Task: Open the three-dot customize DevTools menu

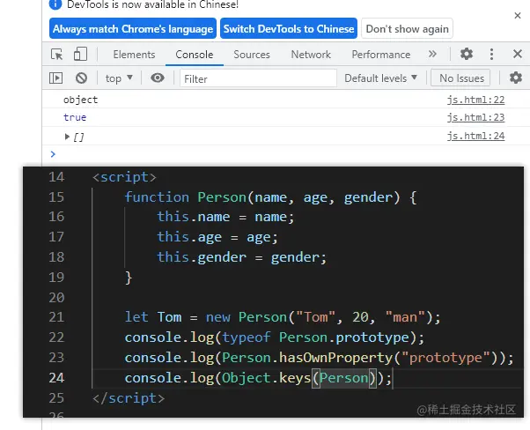Action: [491, 54]
